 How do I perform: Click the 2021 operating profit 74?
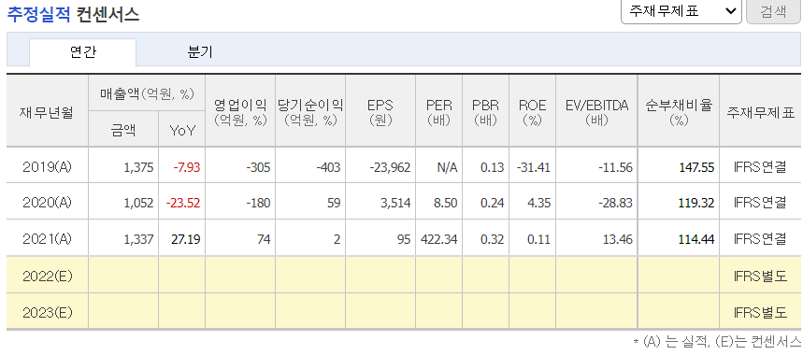[264, 239]
